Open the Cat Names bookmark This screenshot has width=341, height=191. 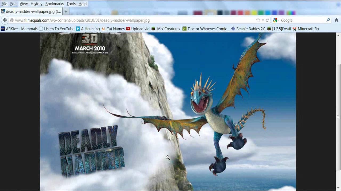click(113, 29)
